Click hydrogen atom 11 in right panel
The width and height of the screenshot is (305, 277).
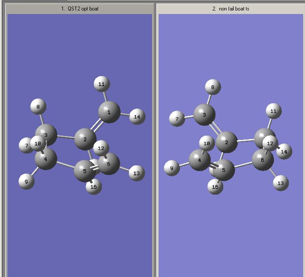[x=274, y=111]
